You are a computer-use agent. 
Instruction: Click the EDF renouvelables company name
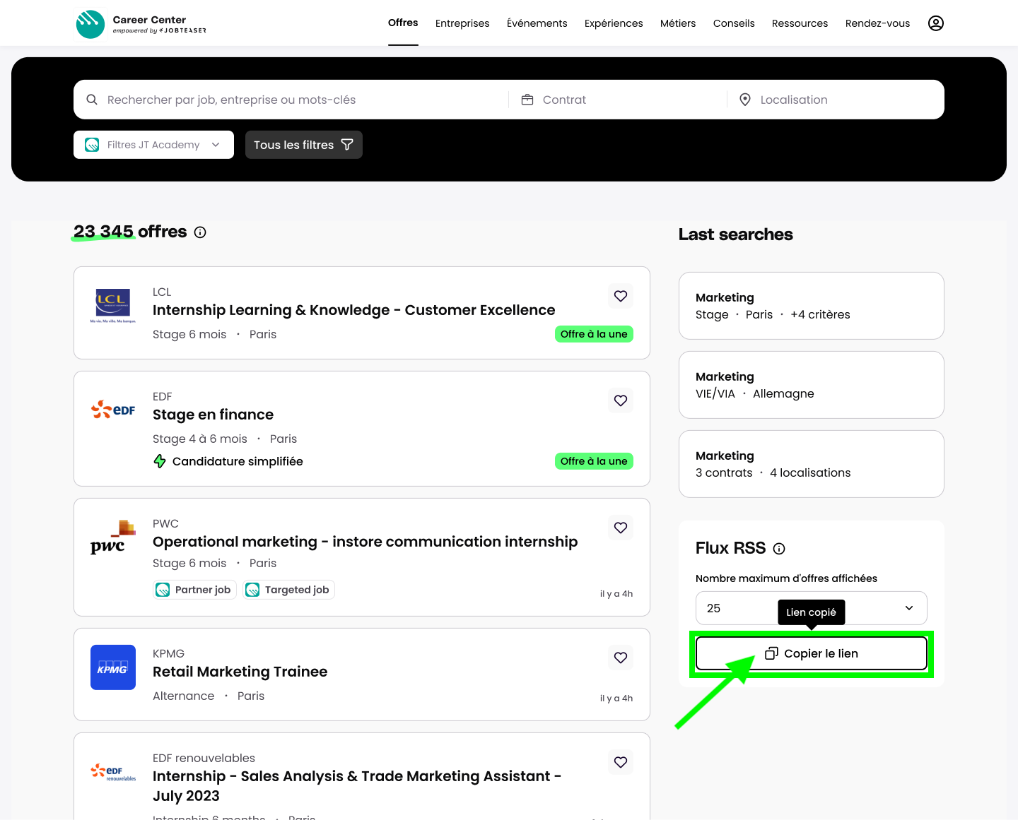point(204,758)
